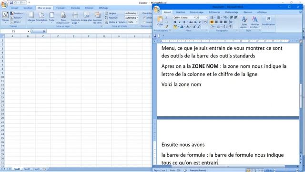Toggle strikethrough formatting in Word

pyautogui.click(x=191, y=22)
